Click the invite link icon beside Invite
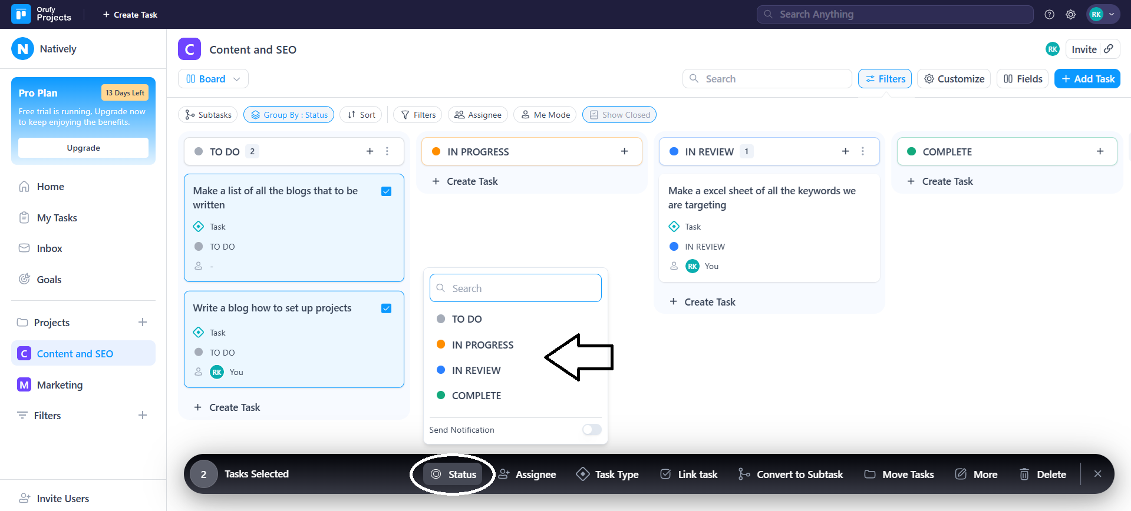The width and height of the screenshot is (1131, 511). [1109, 49]
